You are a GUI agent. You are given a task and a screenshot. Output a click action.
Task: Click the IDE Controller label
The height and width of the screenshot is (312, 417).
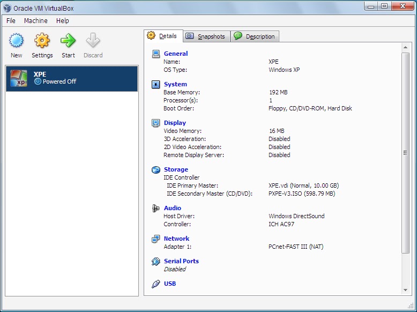[181, 177]
